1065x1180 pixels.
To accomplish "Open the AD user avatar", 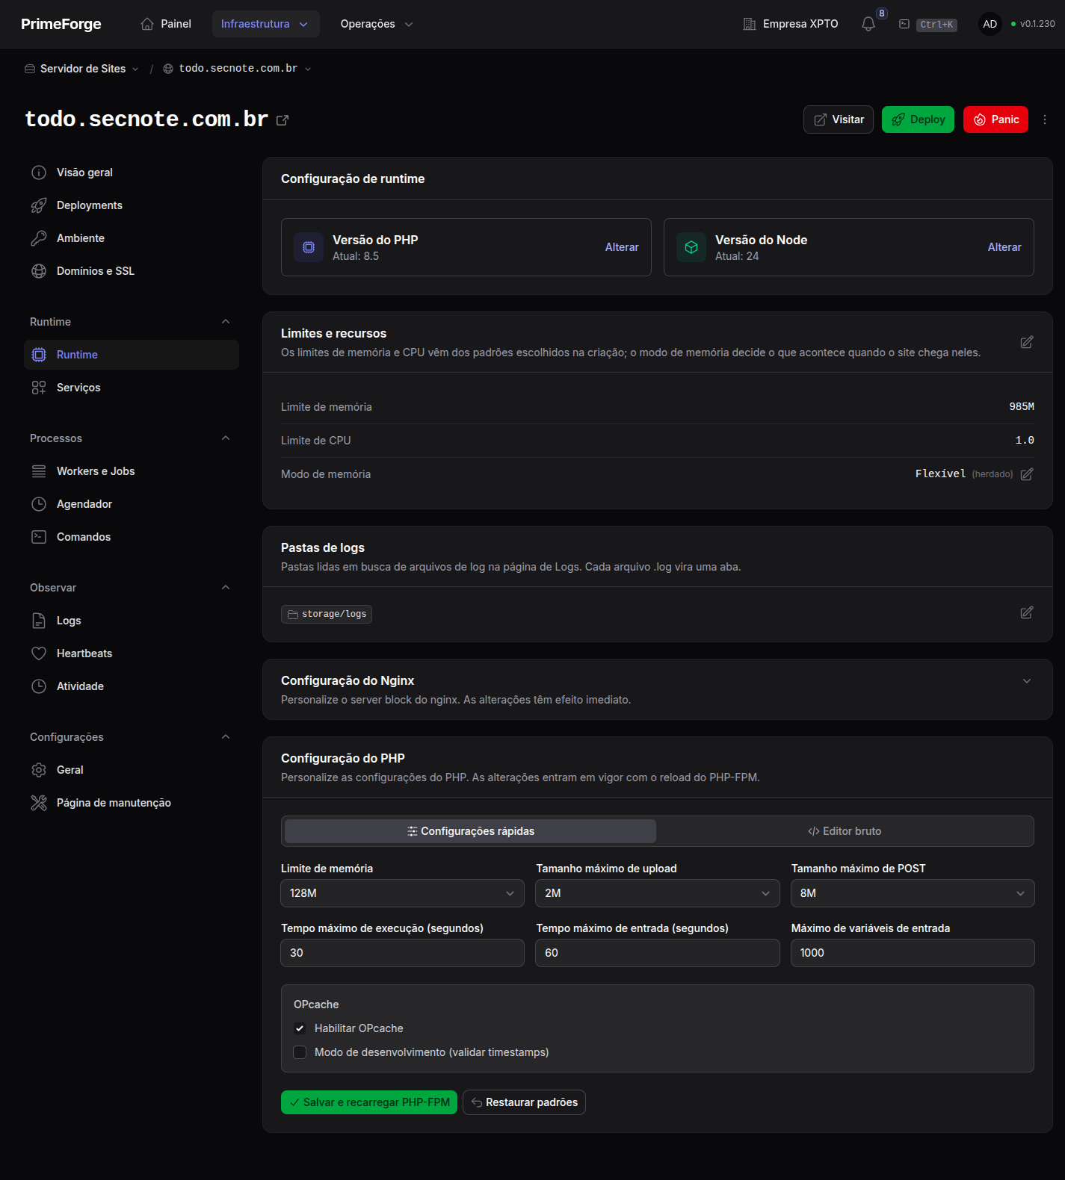I will (x=990, y=24).
